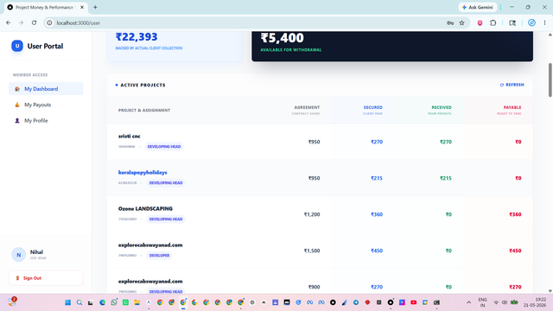
Task: Click the User Portal logo icon
Action: pos(17,46)
